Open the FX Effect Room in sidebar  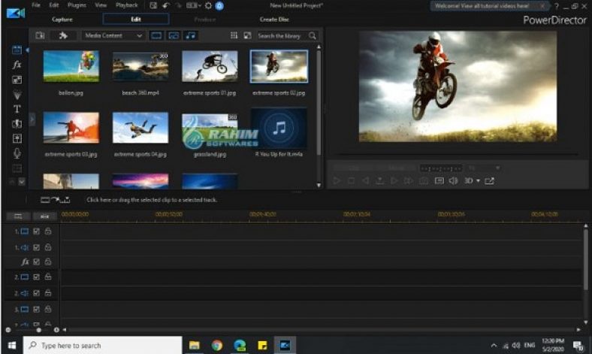tap(17, 65)
